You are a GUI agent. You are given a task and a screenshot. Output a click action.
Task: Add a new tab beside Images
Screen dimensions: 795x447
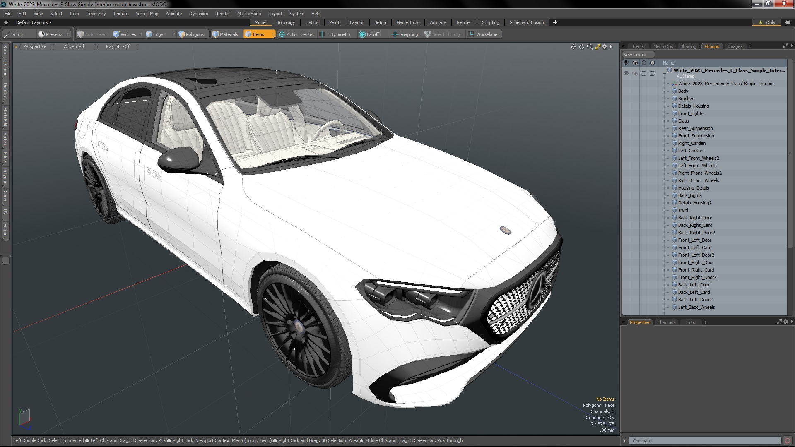pyautogui.click(x=750, y=46)
